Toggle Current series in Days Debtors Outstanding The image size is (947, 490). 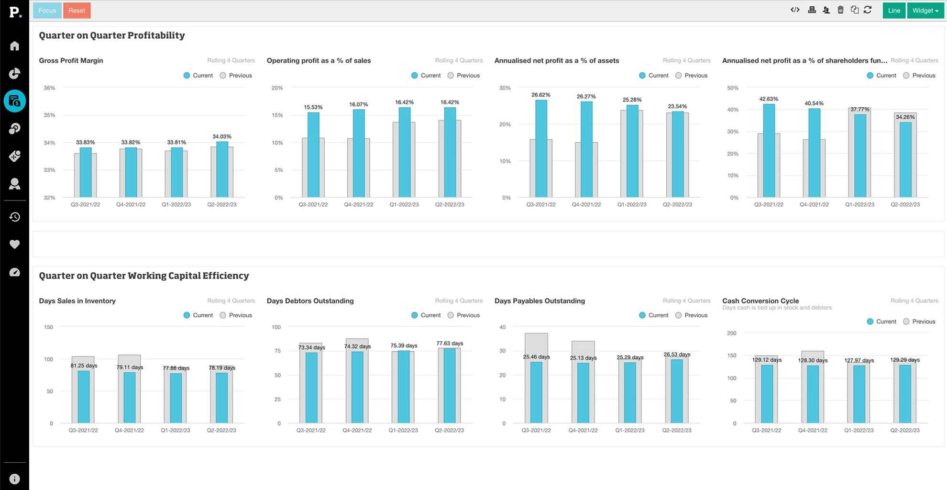tap(426, 315)
